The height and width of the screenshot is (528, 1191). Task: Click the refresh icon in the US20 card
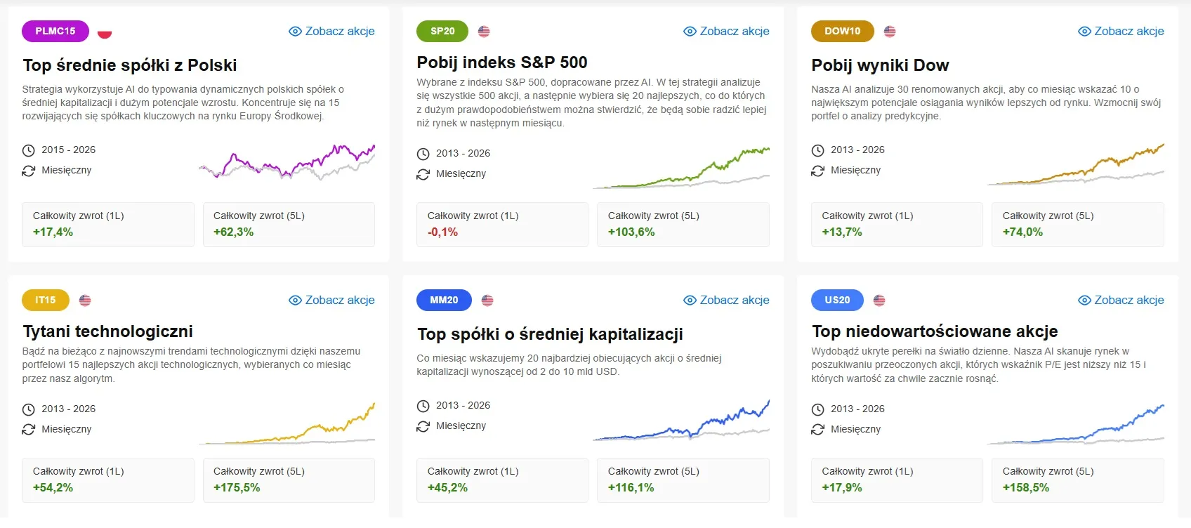click(817, 429)
